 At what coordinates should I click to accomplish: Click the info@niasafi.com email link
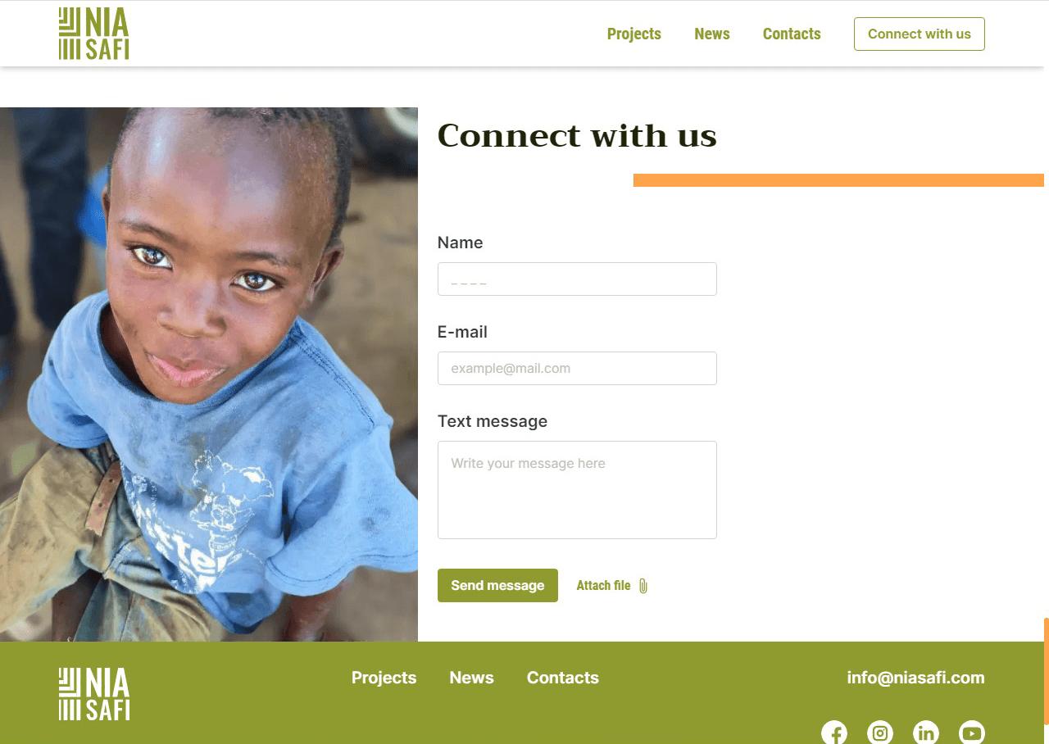[915, 678]
